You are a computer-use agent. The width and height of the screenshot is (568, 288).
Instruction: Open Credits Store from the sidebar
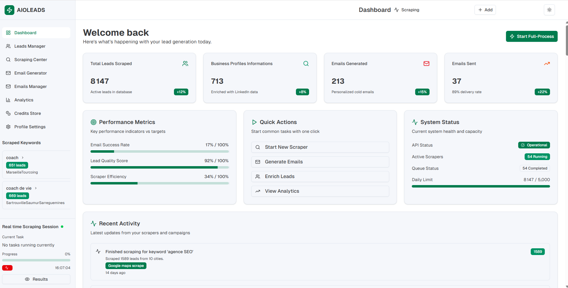pyautogui.click(x=28, y=113)
